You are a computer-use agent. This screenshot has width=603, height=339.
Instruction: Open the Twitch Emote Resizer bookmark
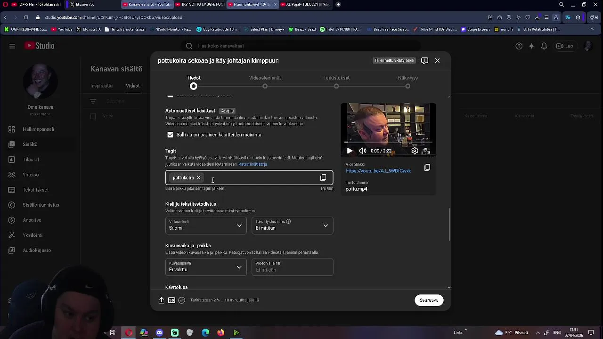[x=125, y=29]
